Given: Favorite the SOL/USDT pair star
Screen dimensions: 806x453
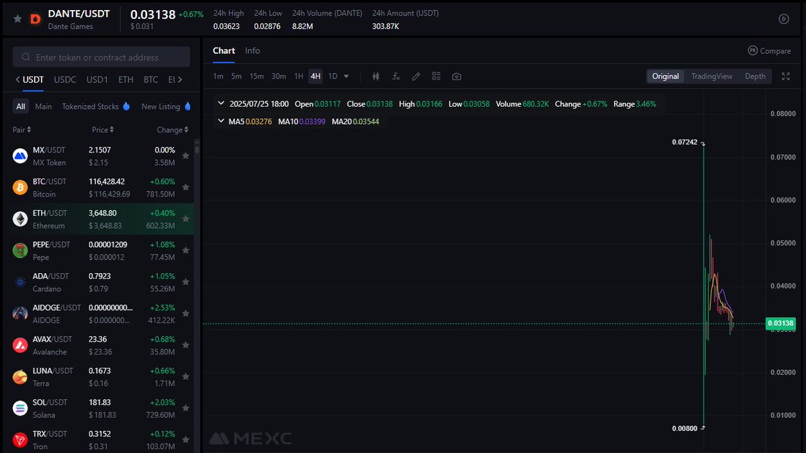Looking at the screenshot, I should click(185, 408).
